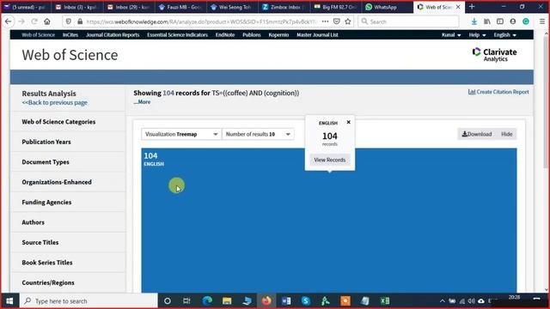Expand the Kunal account menu
The image size is (550, 309).
451,34
